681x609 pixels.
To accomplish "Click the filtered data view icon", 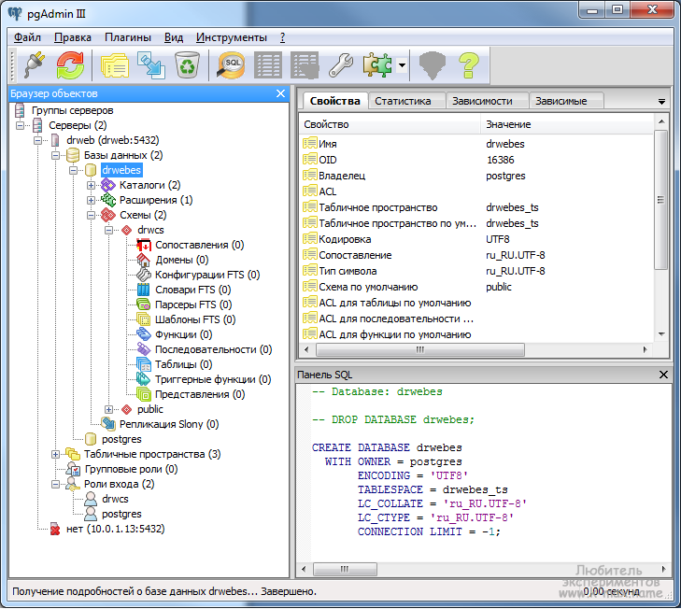I will tap(305, 65).
